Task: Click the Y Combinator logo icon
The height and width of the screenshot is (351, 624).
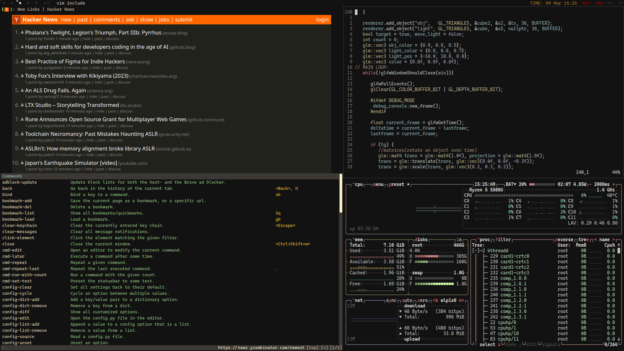Action: pyautogui.click(x=16, y=20)
